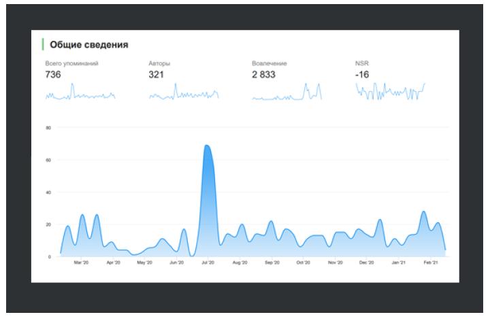
Task: Select the 'Вовлечение' metric label
Action: (269, 63)
